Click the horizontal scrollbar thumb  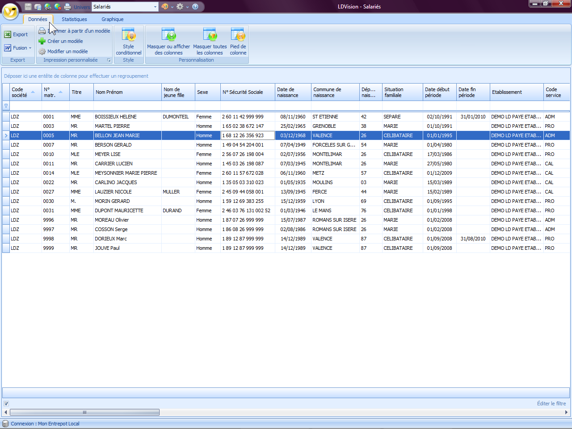[x=84, y=412]
